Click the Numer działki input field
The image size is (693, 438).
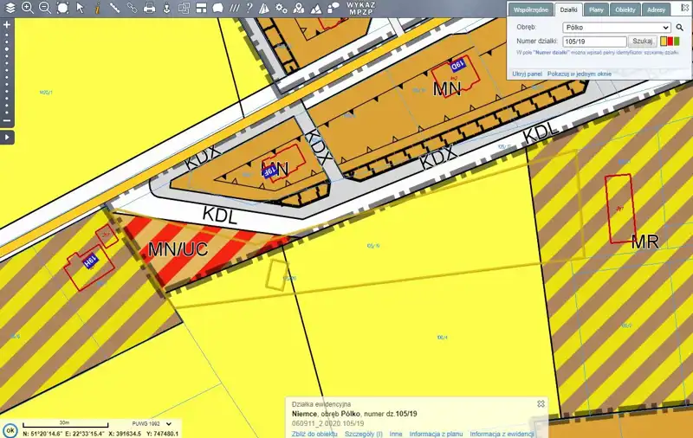pos(594,41)
